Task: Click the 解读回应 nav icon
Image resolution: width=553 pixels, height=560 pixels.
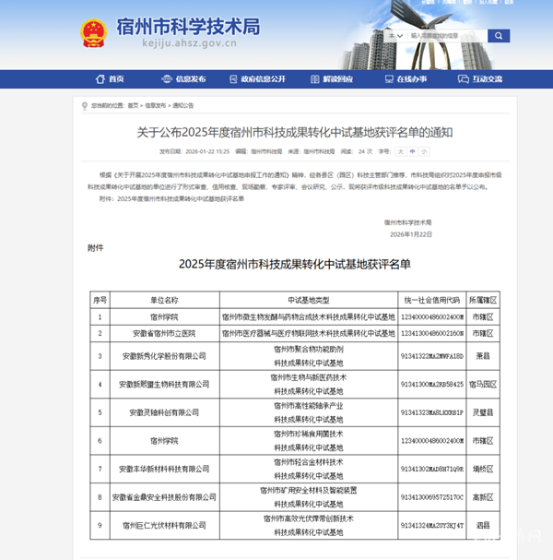Action: (x=314, y=79)
